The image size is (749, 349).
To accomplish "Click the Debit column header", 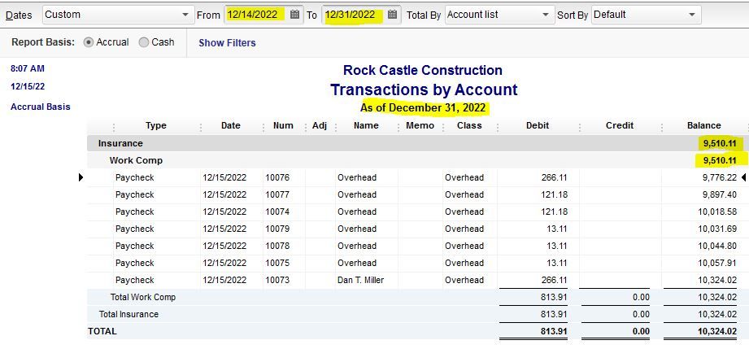I will point(538,126).
